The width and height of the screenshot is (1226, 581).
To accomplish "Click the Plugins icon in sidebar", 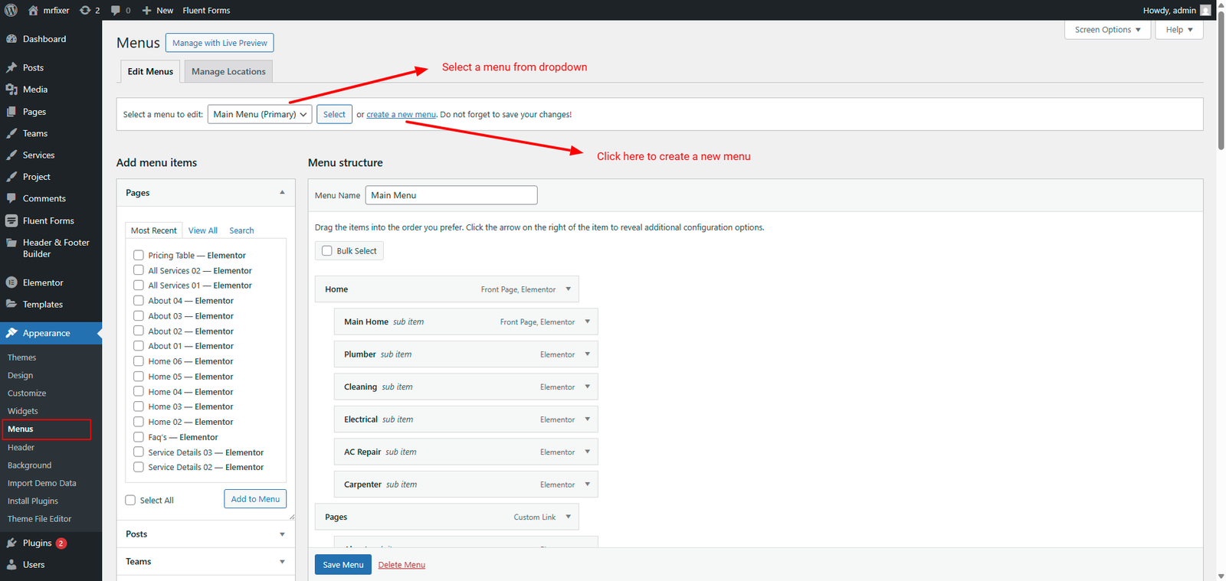I will point(11,543).
